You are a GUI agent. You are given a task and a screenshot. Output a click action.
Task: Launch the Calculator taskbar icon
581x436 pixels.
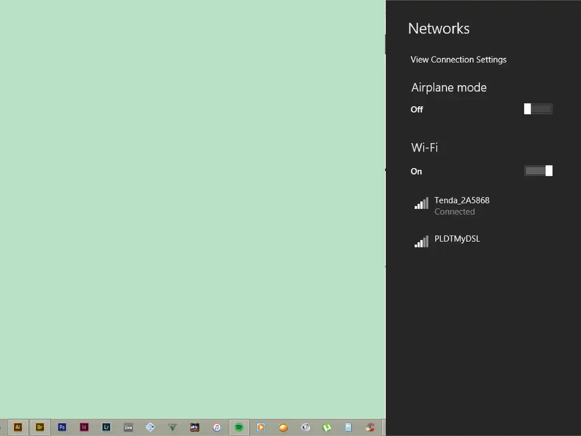[x=348, y=427]
